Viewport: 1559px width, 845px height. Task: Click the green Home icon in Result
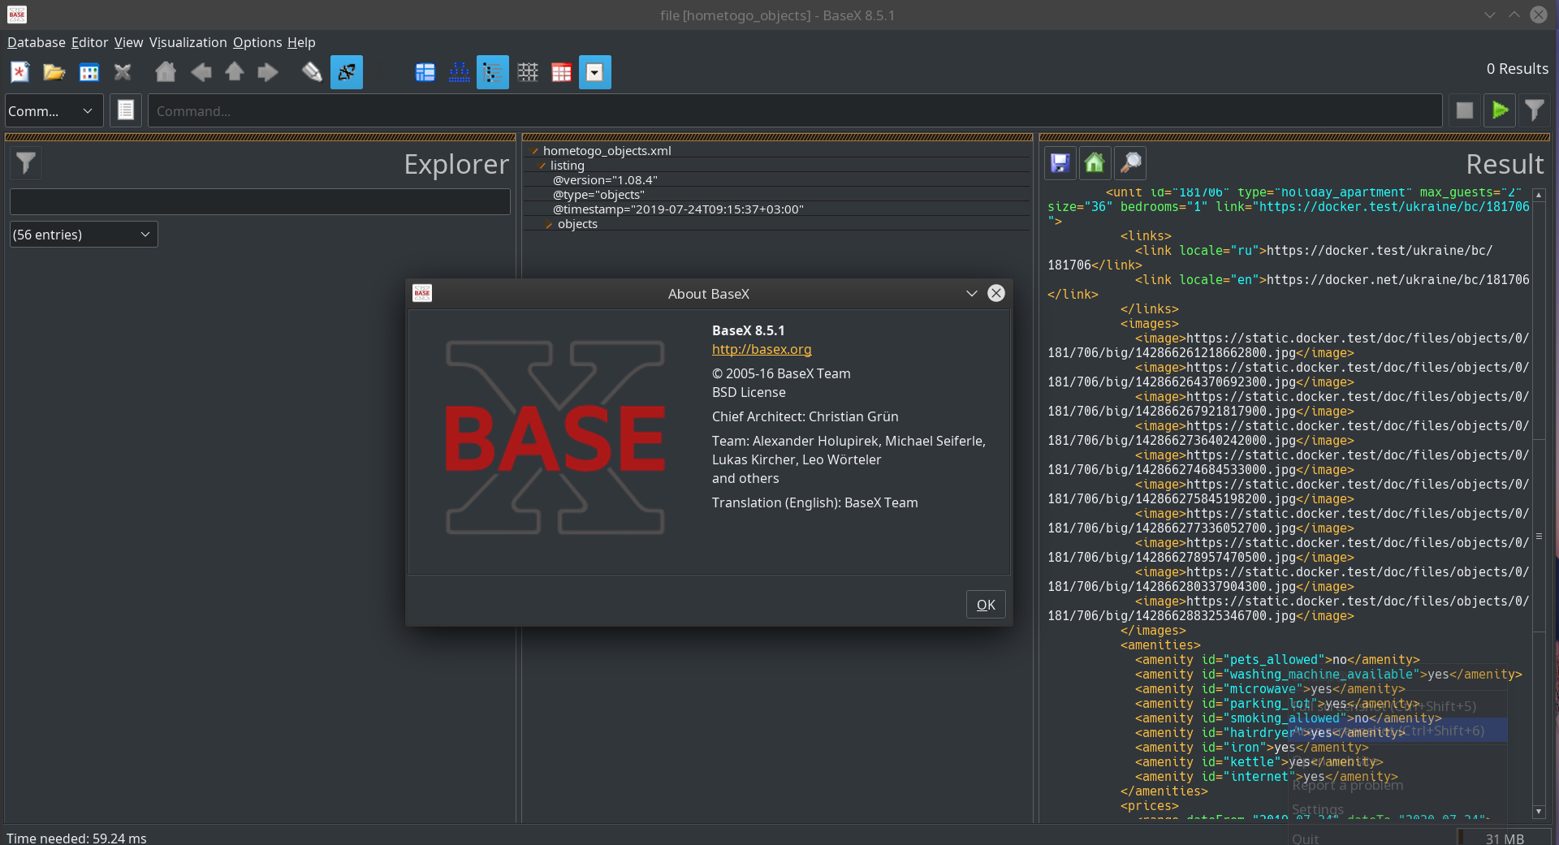[1095, 163]
